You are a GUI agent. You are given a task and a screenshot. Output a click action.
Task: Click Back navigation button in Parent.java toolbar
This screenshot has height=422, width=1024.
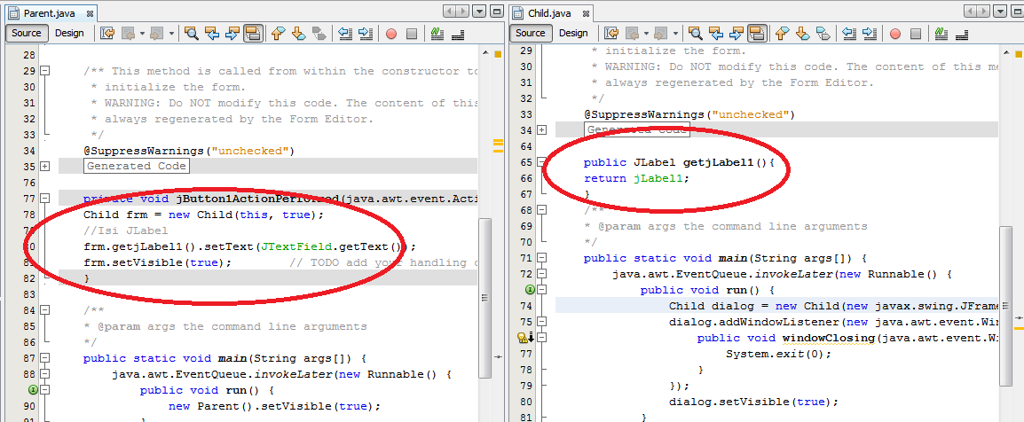(129, 34)
